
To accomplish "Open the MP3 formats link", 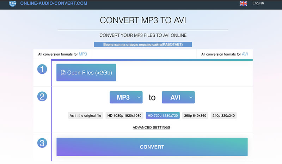I will point(83,54).
